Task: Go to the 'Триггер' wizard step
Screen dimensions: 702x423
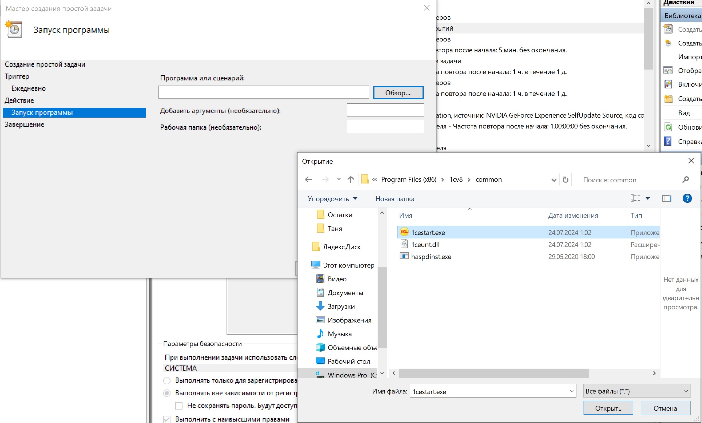Action: (x=17, y=76)
